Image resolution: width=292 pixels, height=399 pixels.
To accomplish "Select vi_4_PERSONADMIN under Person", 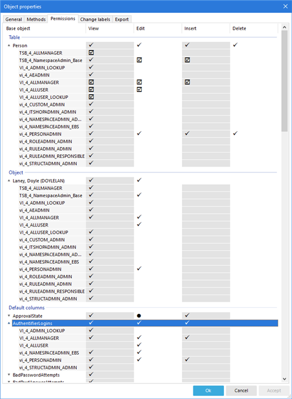I will [40, 134].
